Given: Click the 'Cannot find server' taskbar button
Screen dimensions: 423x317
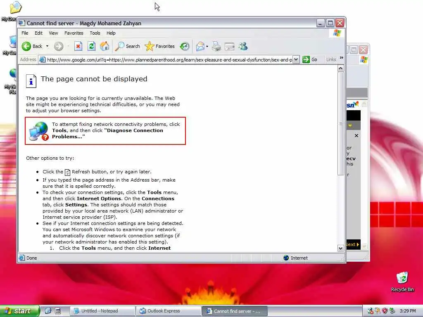Looking at the screenshot, I should pyautogui.click(x=235, y=311).
